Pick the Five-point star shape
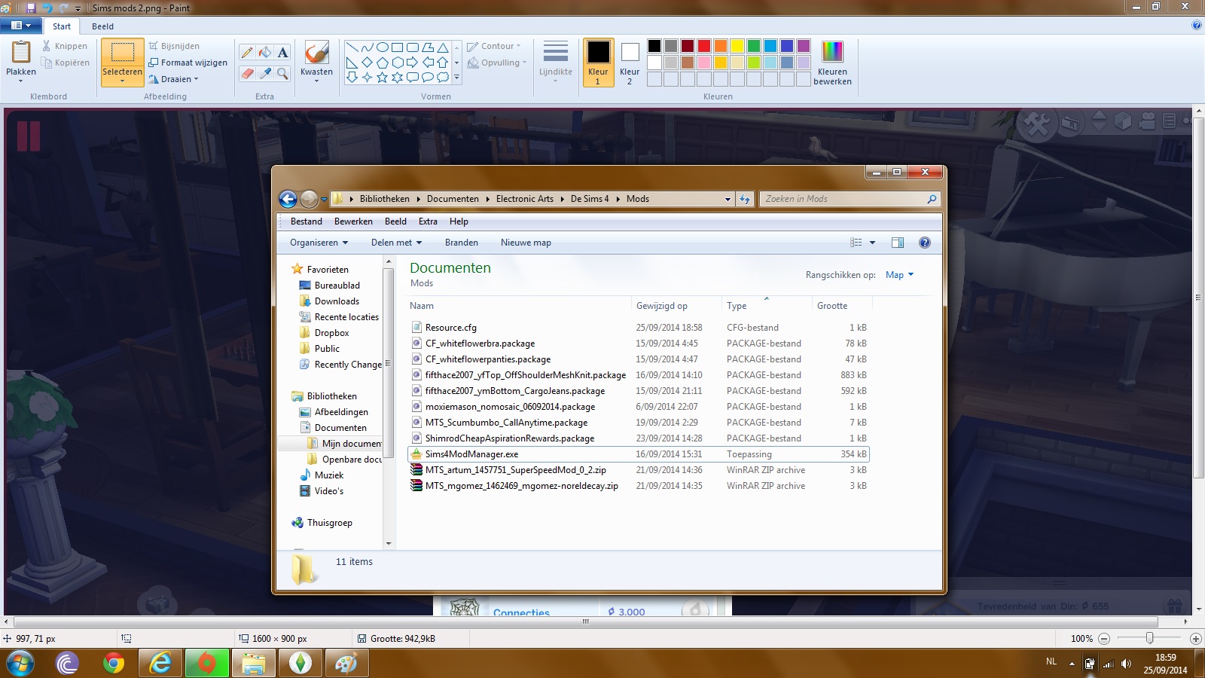1205x678 pixels. click(x=382, y=78)
